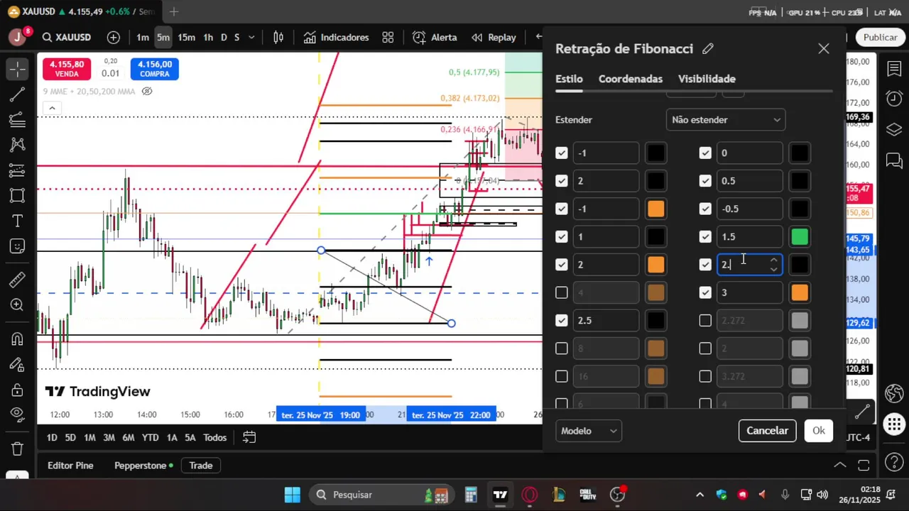
Task: Open the black color swatch for level 0.5
Action: coord(800,181)
